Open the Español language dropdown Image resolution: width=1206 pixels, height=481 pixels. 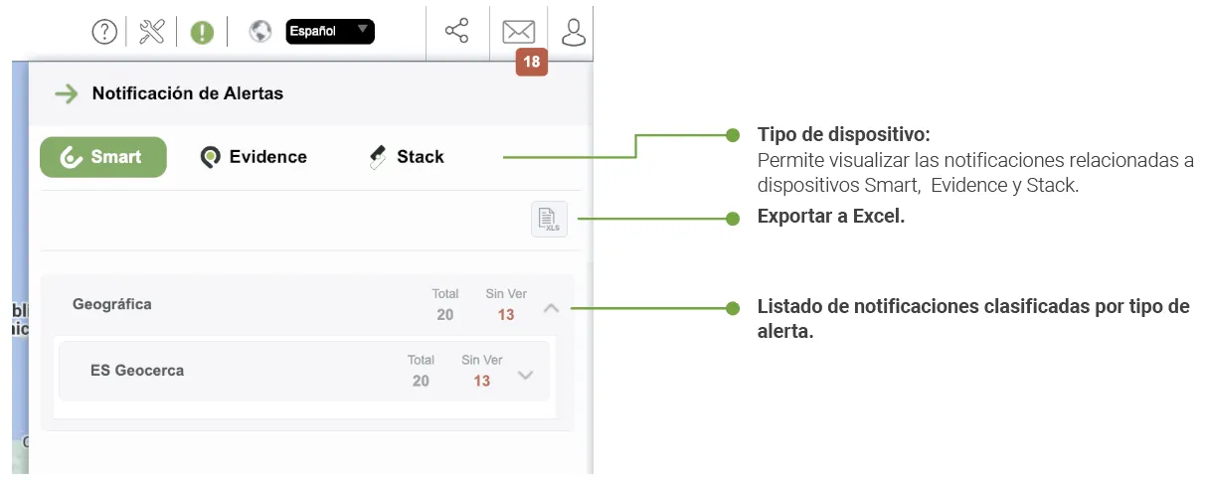click(x=330, y=31)
